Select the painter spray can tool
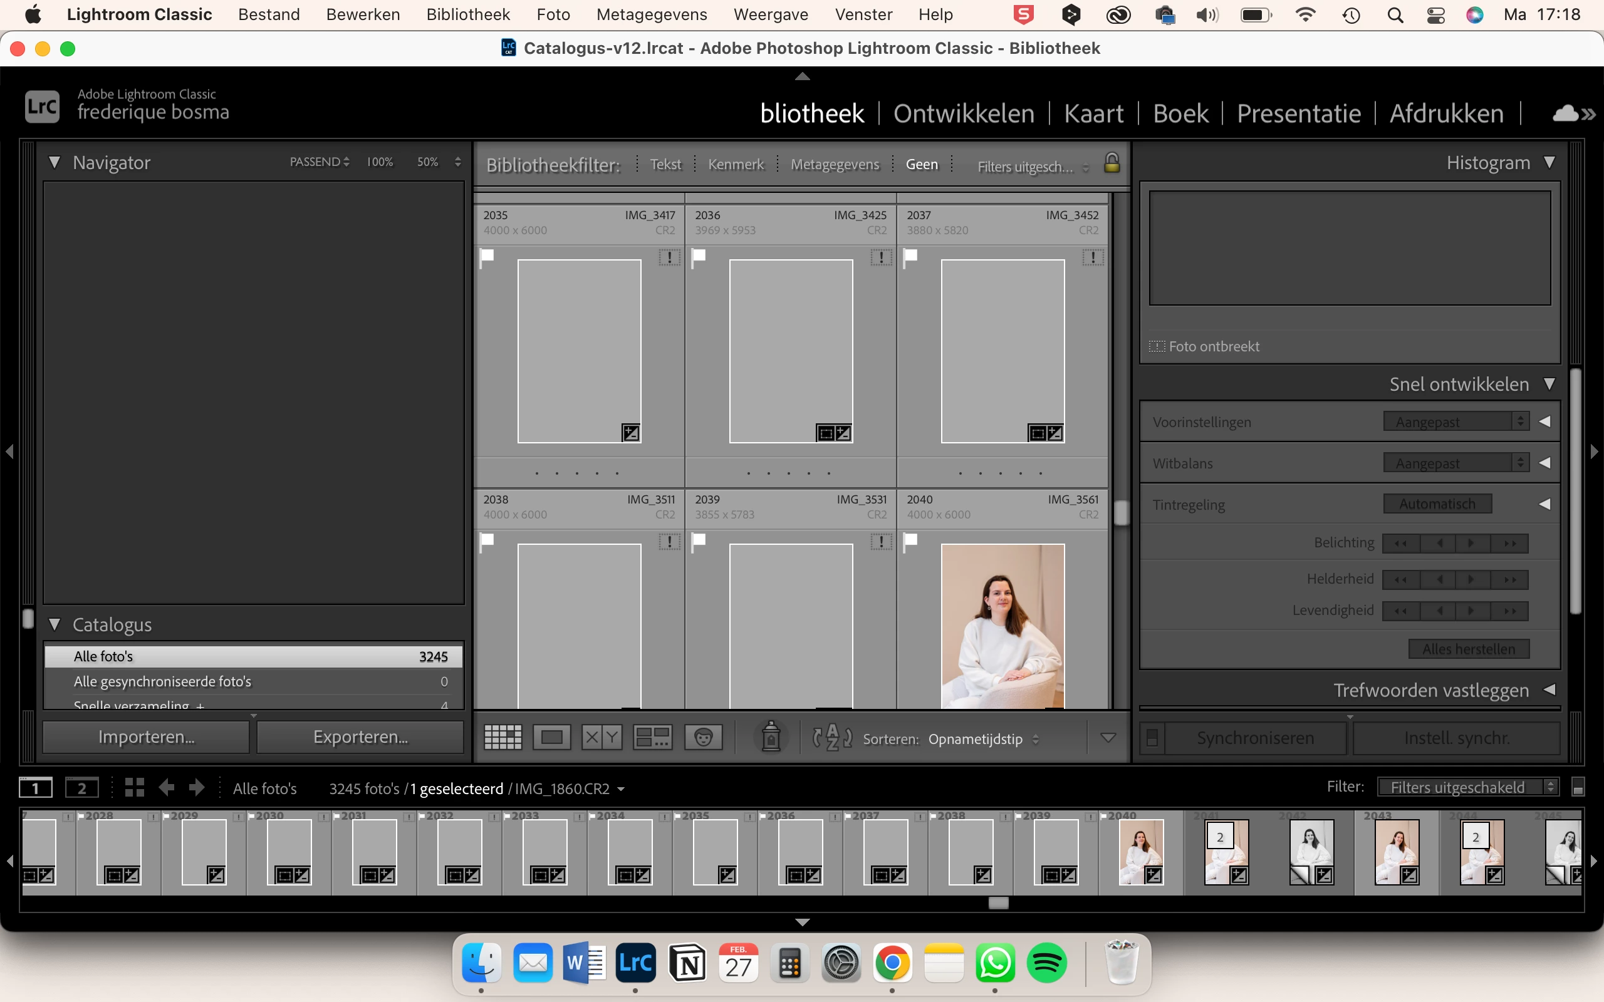1604x1002 pixels. pyautogui.click(x=770, y=737)
